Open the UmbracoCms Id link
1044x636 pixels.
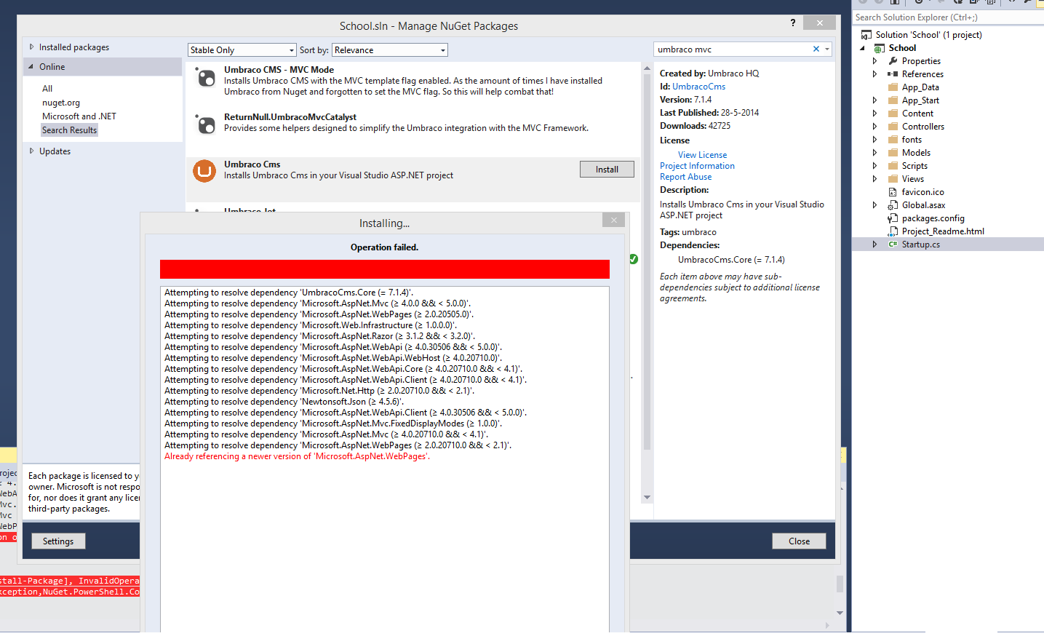tap(698, 87)
